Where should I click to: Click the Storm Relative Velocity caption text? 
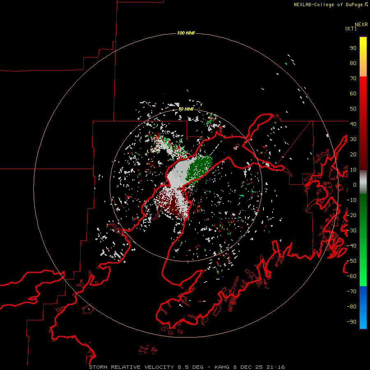point(187,367)
